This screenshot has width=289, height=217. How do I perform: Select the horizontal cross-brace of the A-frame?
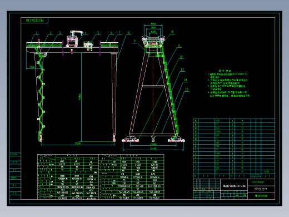click(x=153, y=86)
